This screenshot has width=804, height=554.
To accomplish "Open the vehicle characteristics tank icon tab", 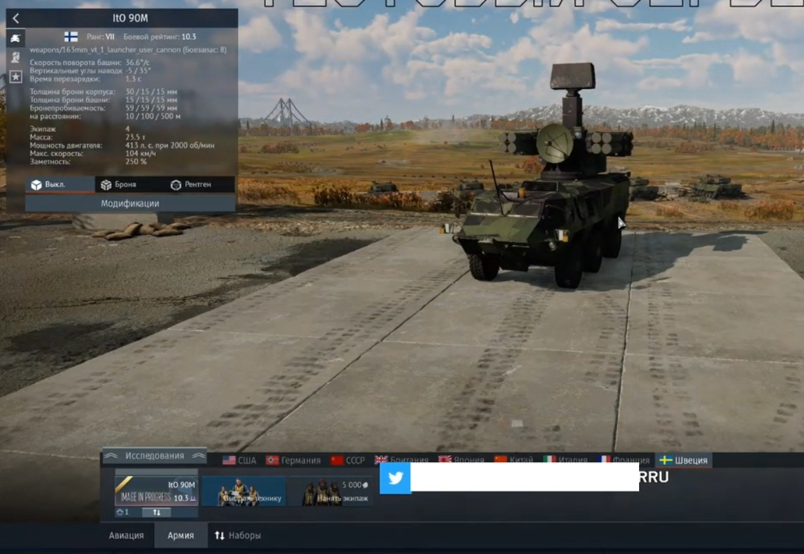I will [15, 39].
